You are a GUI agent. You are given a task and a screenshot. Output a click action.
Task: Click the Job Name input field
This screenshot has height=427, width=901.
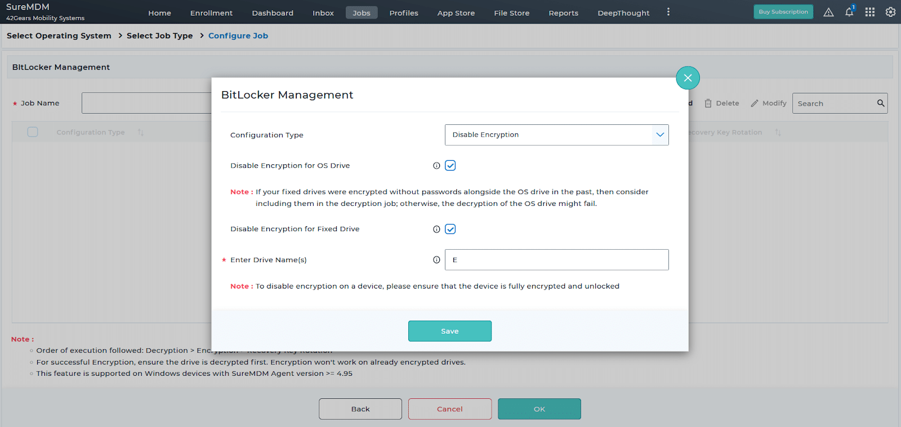[x=146, y=103]
